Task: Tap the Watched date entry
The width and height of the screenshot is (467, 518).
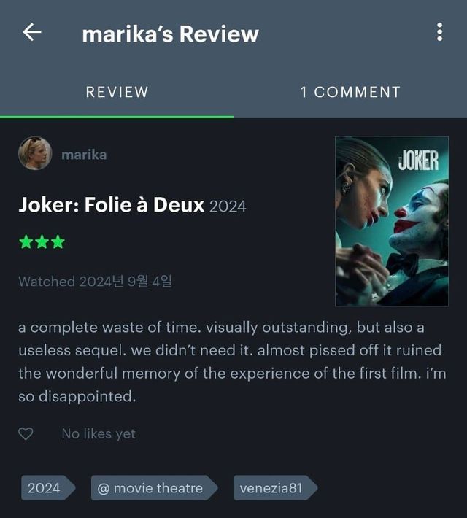Action: 95,282
